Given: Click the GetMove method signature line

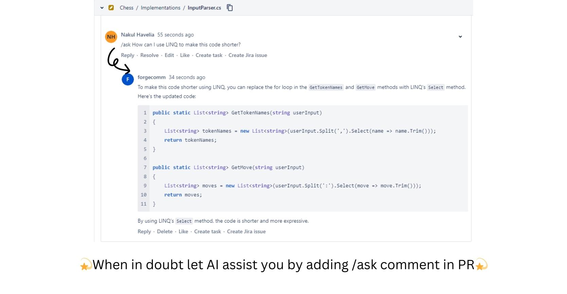Looking at the screenshot, I should click(x=228, y=167).
